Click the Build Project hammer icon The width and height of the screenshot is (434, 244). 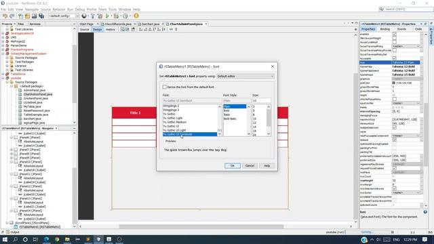tap(93, 16)
